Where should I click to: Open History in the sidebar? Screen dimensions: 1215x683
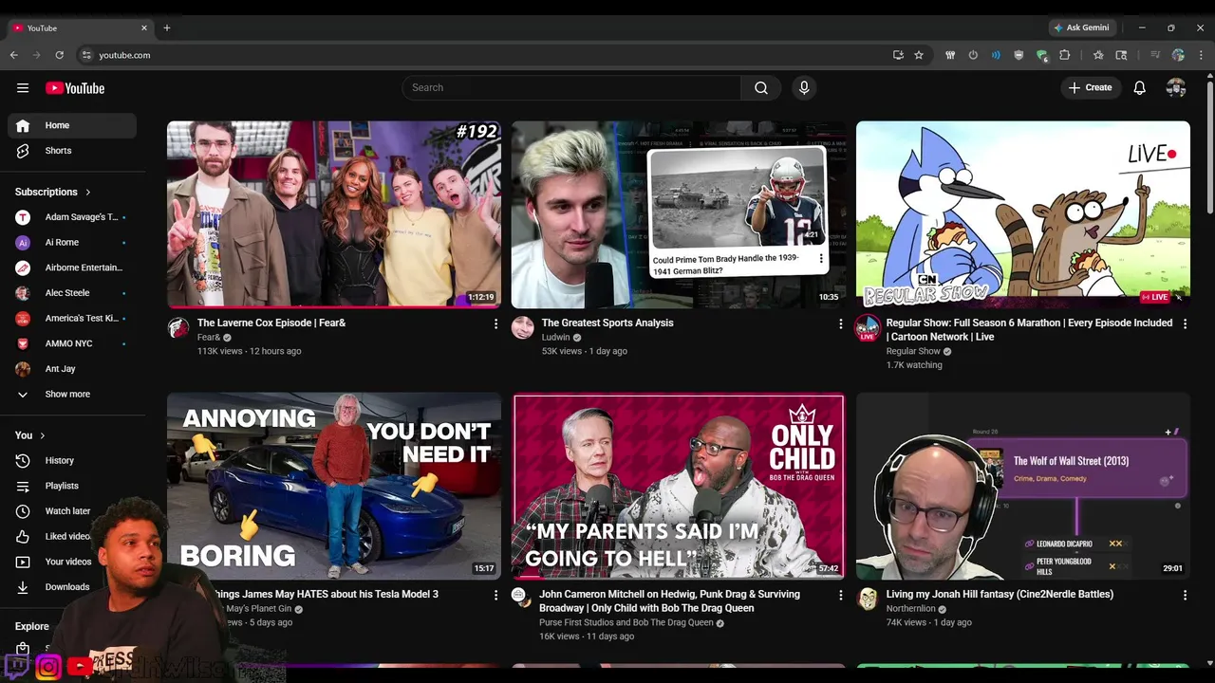click(x=72, y=460)
